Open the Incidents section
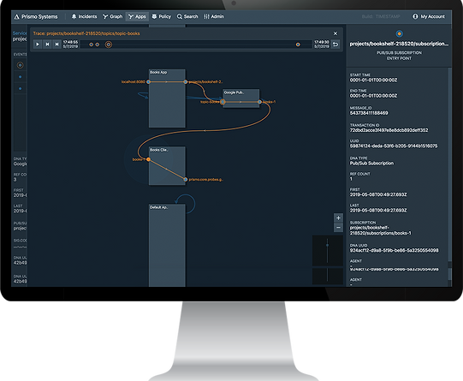Image resolution: width=463 pixels, height=381 pixels. [x=84, y=16]
